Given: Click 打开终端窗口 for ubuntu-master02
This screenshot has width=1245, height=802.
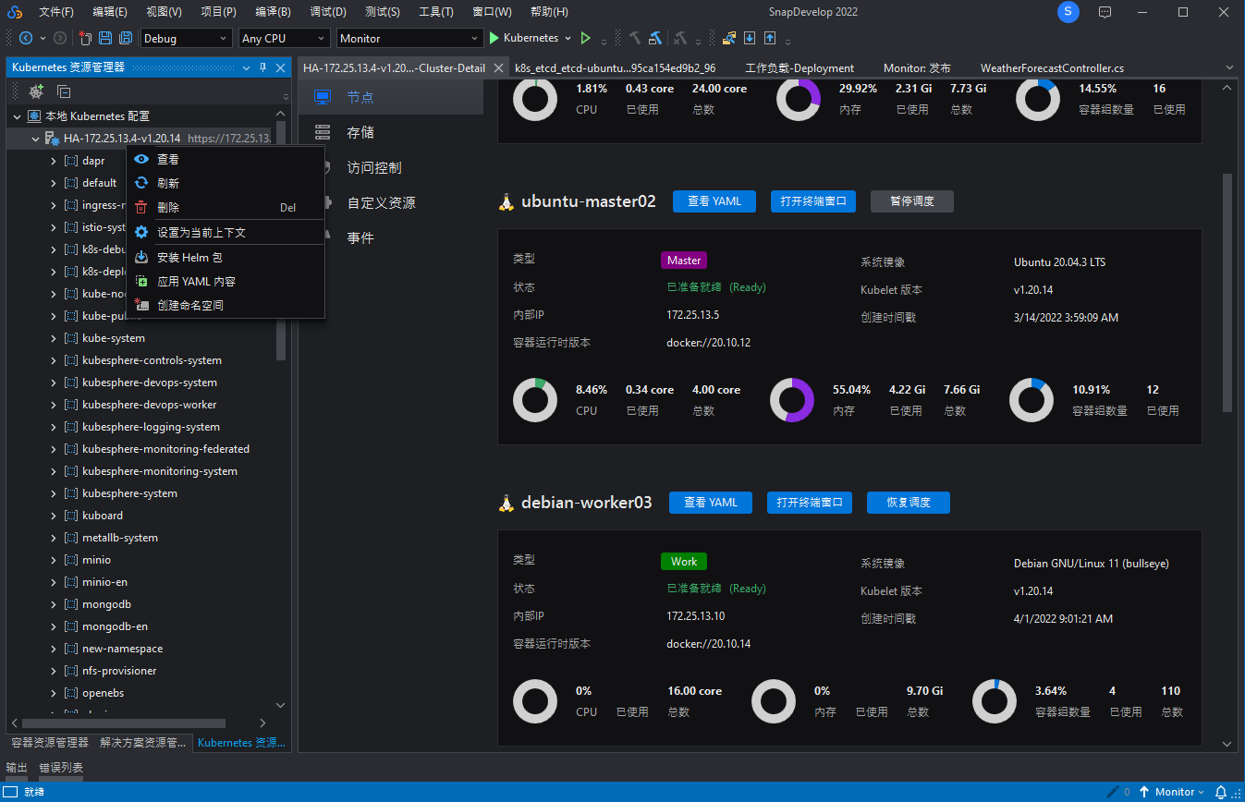Looking at the screenshot, I should pos(813,201).
